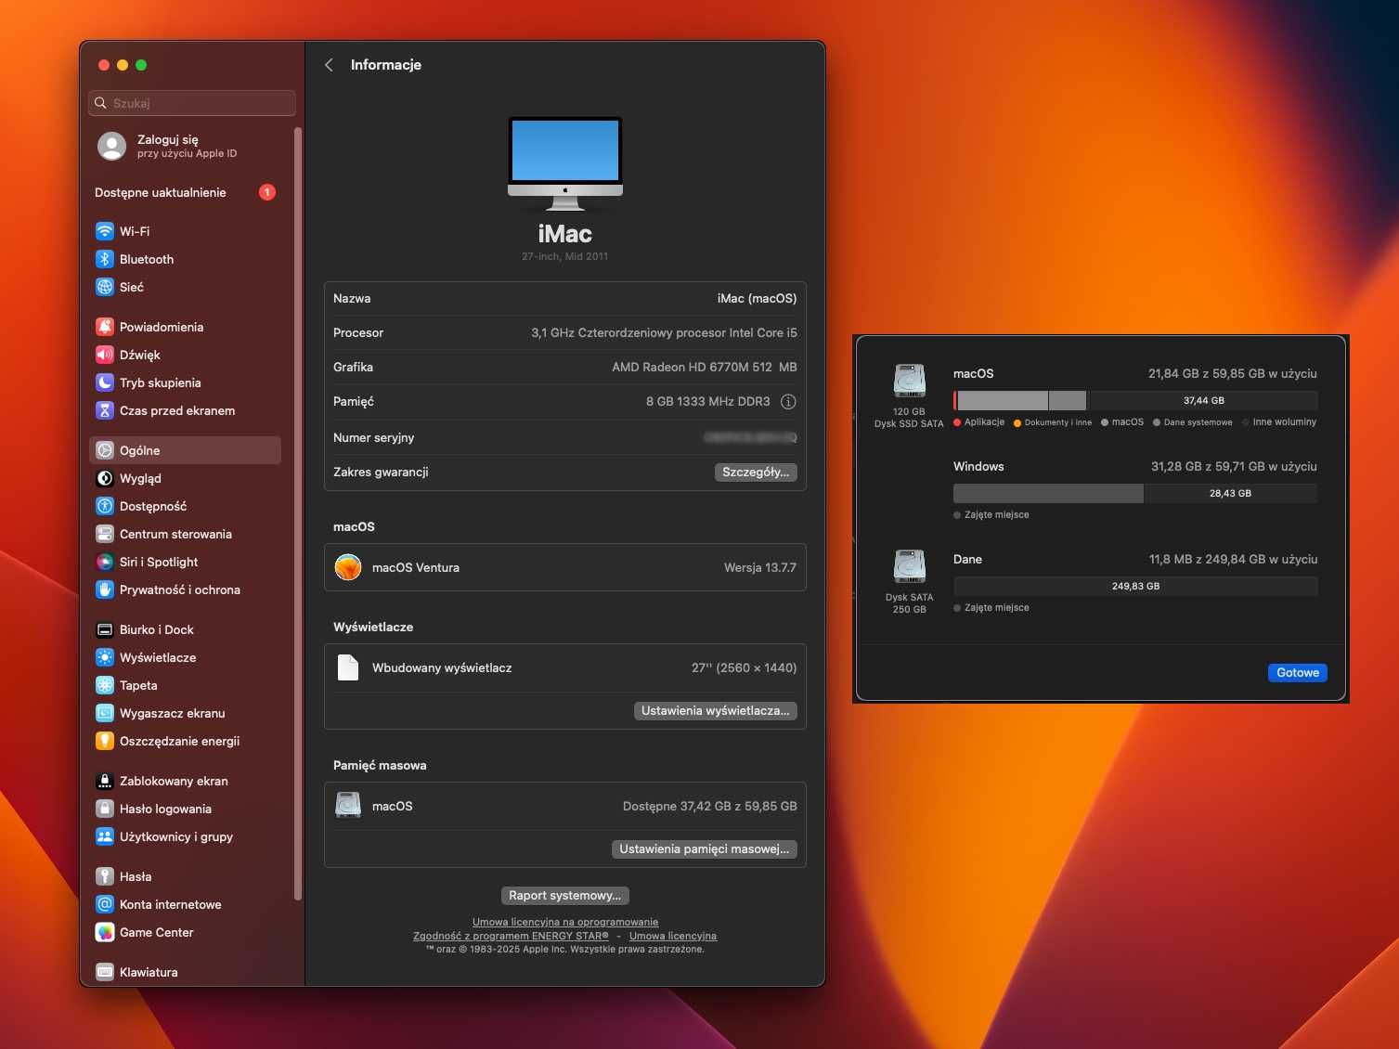This screenshot has height=1049, width=1399.
Task: Open Game Center icon
Action: [x=105, y=932]
